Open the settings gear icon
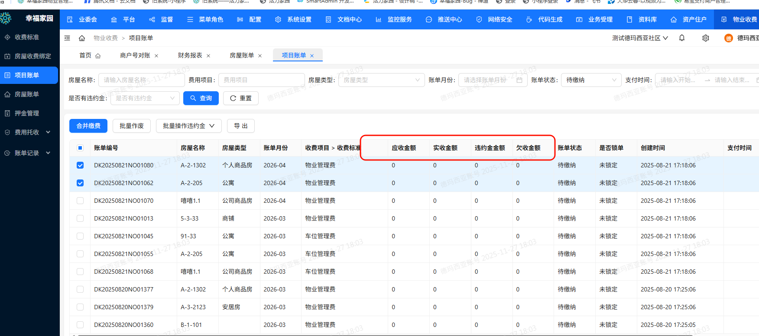 (706, 38)
